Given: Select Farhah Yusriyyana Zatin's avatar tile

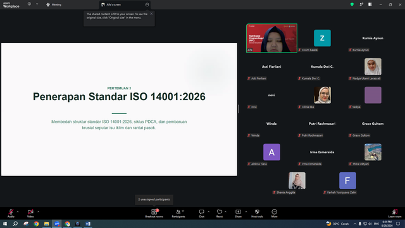Looking at the screenshot, I should point(347,180).
